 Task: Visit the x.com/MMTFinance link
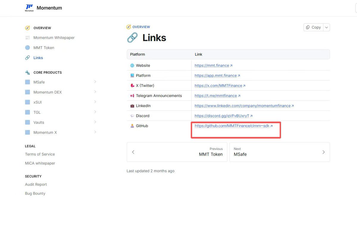[220, 86]
